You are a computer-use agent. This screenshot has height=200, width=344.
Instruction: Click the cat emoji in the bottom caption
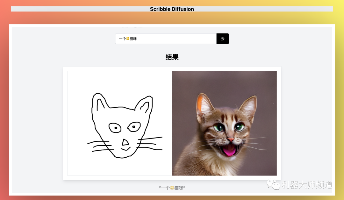pyautogui.click(x=172, y=188)
